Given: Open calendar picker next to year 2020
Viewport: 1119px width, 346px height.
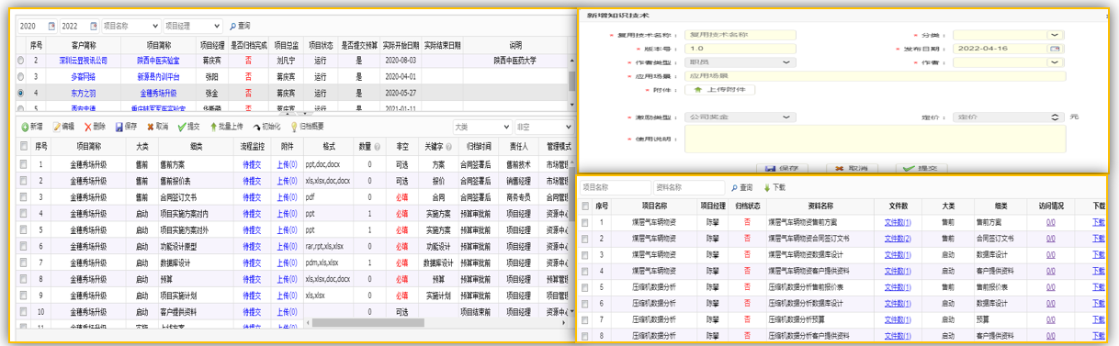Looking at the screenshot, I should coord(51,26).
